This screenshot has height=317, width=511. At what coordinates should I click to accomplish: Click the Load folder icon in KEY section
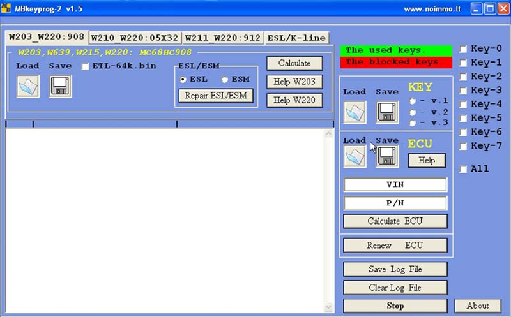coord(355,112)
